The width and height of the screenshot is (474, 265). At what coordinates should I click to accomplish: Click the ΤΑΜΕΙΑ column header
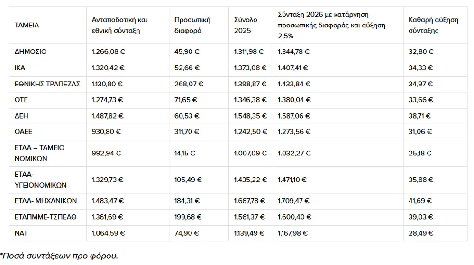[27, 26]
